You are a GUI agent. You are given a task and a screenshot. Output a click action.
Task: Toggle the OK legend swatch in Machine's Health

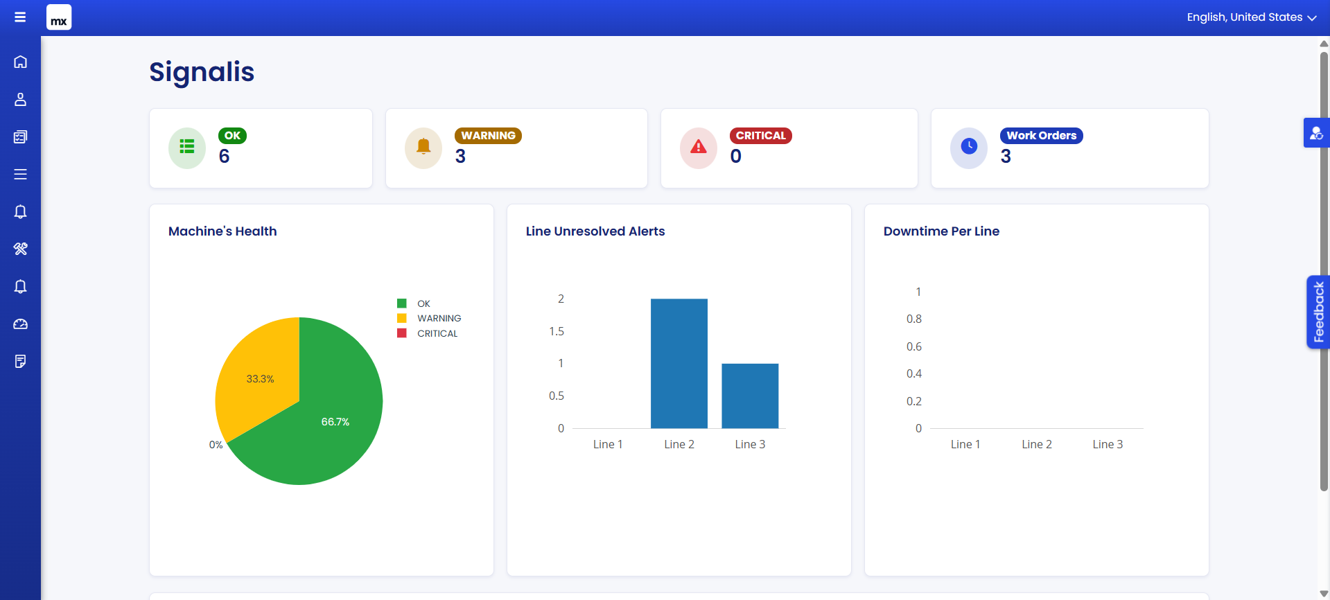click(x=402, y=303)
